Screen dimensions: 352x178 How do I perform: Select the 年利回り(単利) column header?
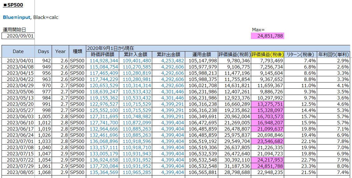[333, 54]
